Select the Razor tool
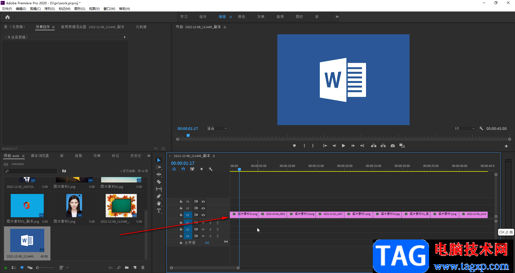 159,182
